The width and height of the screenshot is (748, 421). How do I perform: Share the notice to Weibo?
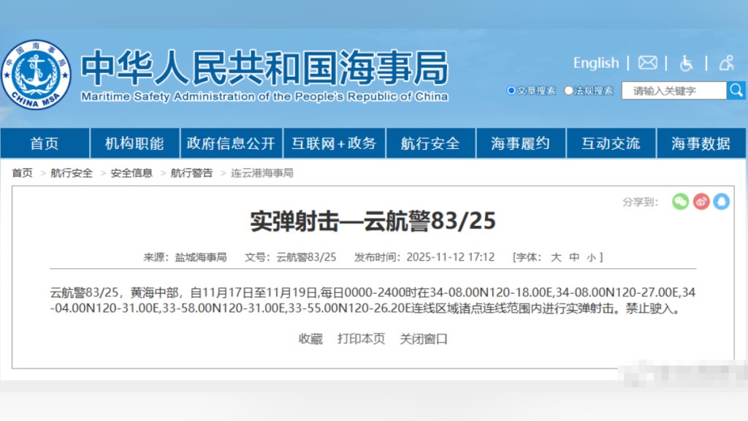pyautogui.click(x=701, y=201)
